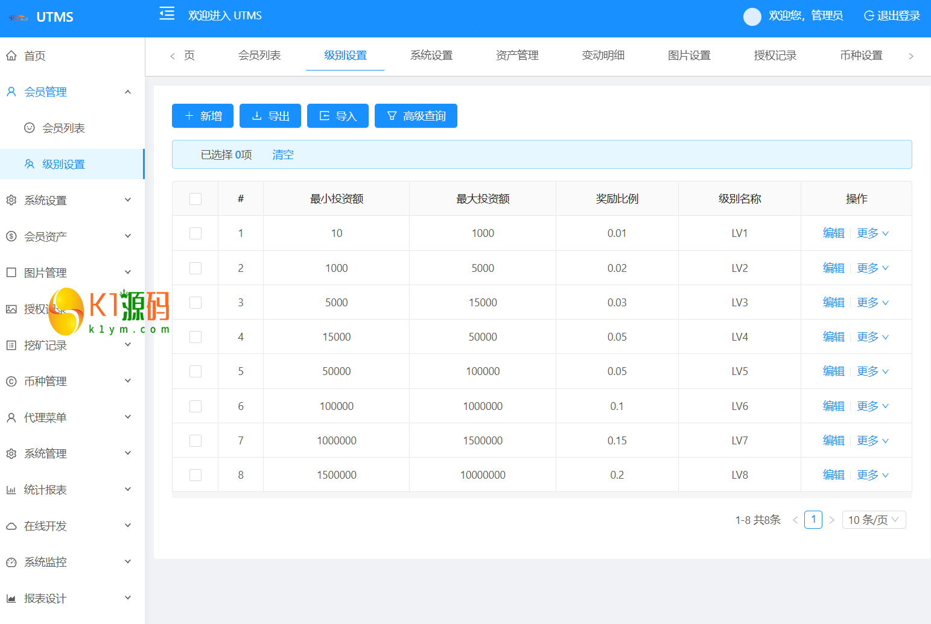Select the checkbox for row LV6
The width and height of the screenshot is (931, 624).
click(x=195, y=406)
